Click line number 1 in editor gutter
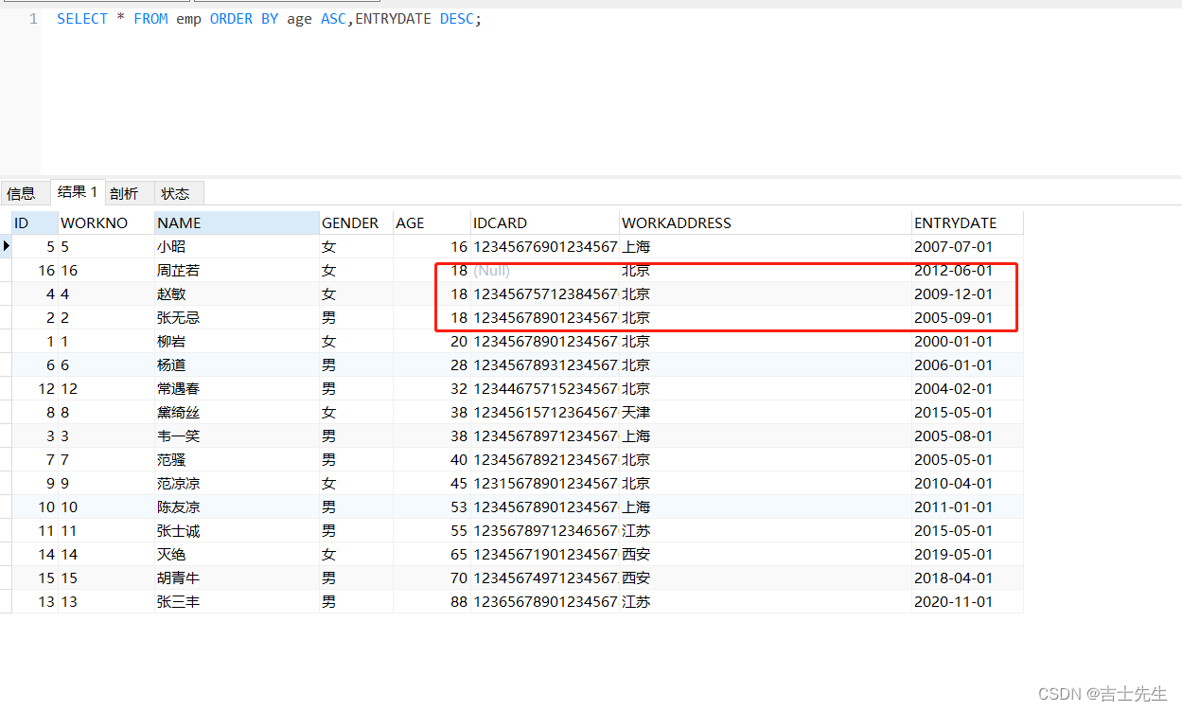The width and height of the screenshot is (1182, 711). click(33, 19)
